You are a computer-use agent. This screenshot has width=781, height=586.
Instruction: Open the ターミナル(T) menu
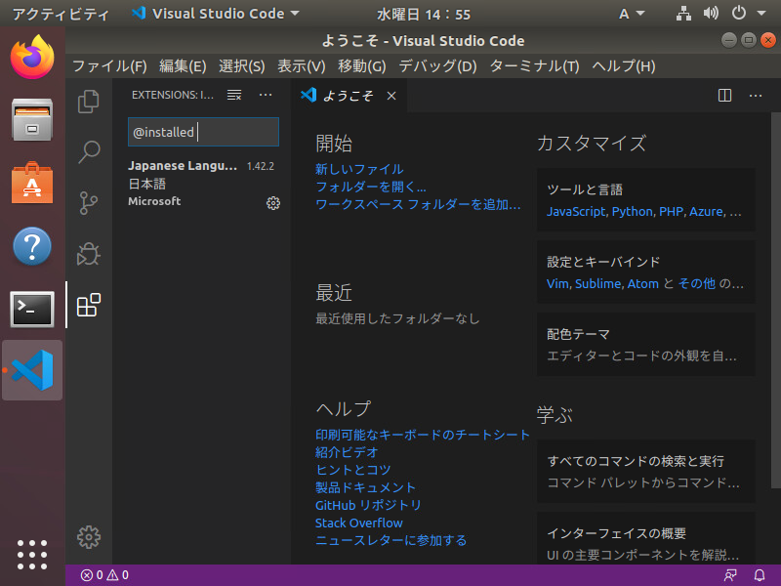(x=534, y=66)
